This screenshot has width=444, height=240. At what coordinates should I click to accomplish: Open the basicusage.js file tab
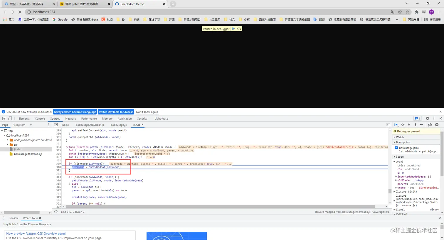(119, 125)
